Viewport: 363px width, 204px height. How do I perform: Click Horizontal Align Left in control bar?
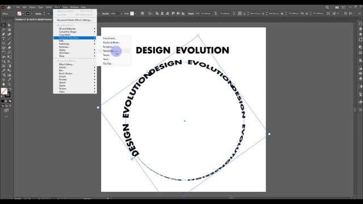coord(157,14)
